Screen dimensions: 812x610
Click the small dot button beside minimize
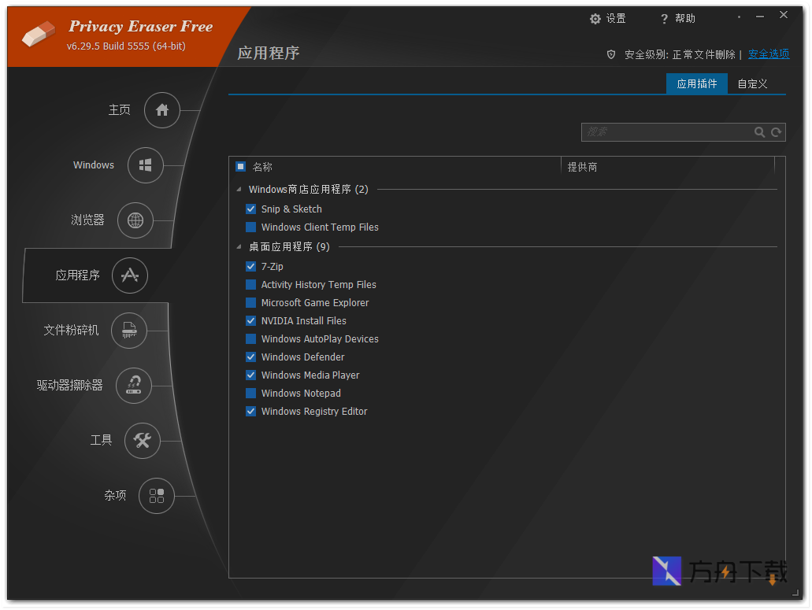click(739, 17)
